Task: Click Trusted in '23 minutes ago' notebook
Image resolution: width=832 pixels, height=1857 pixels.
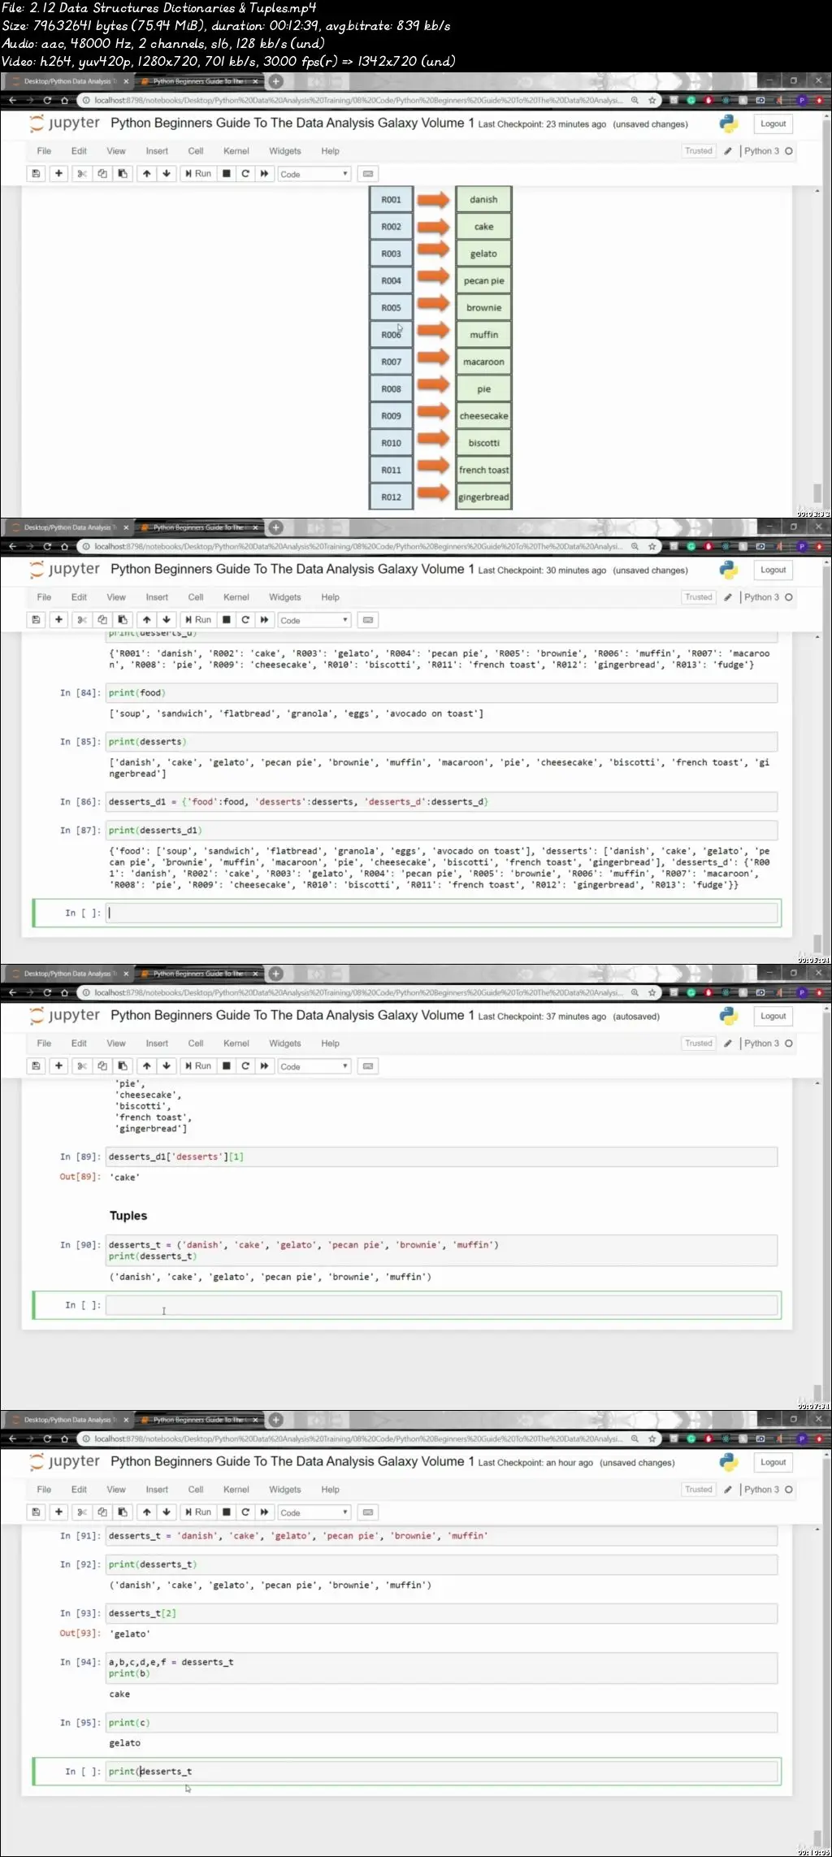Action: click(699, 151)
